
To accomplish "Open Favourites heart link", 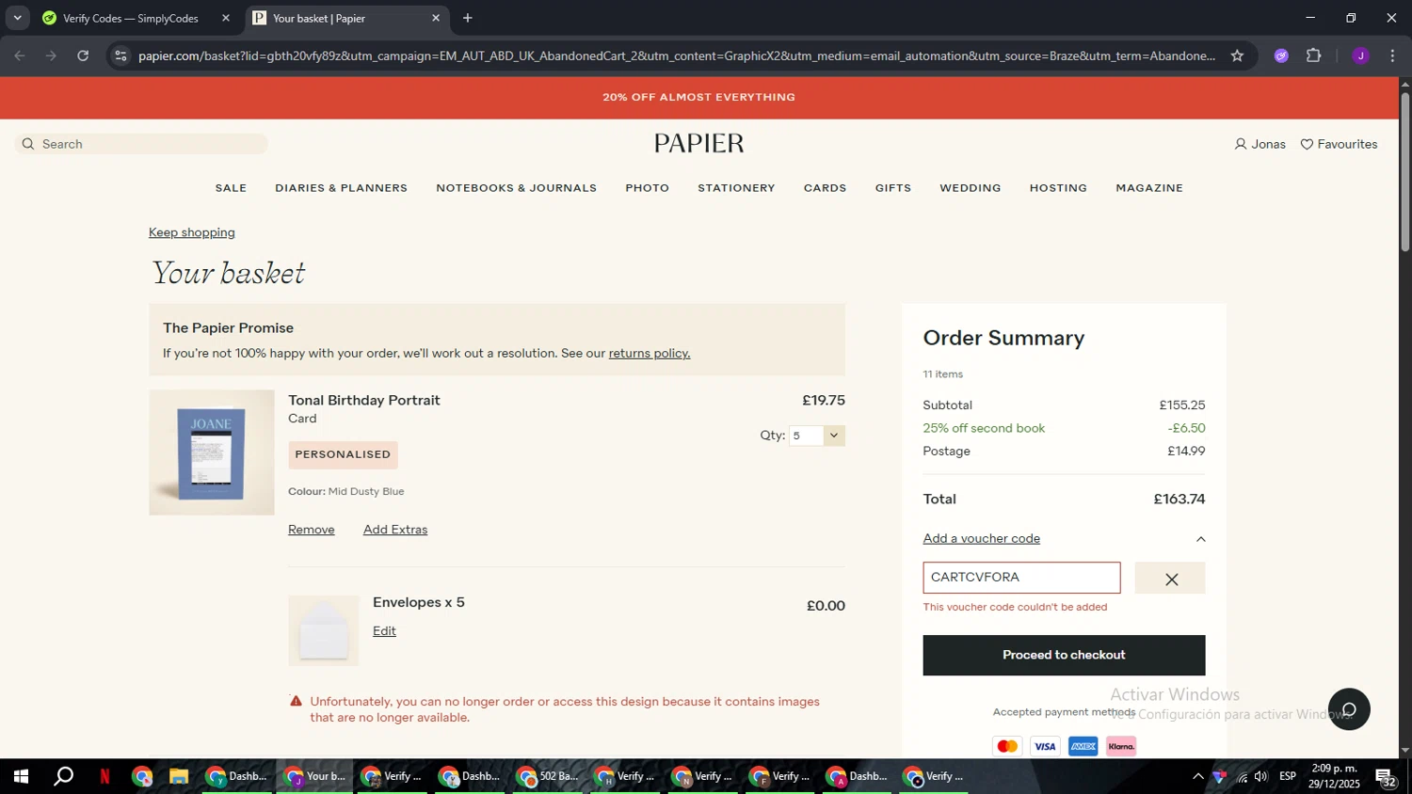I will (1339, 144).
